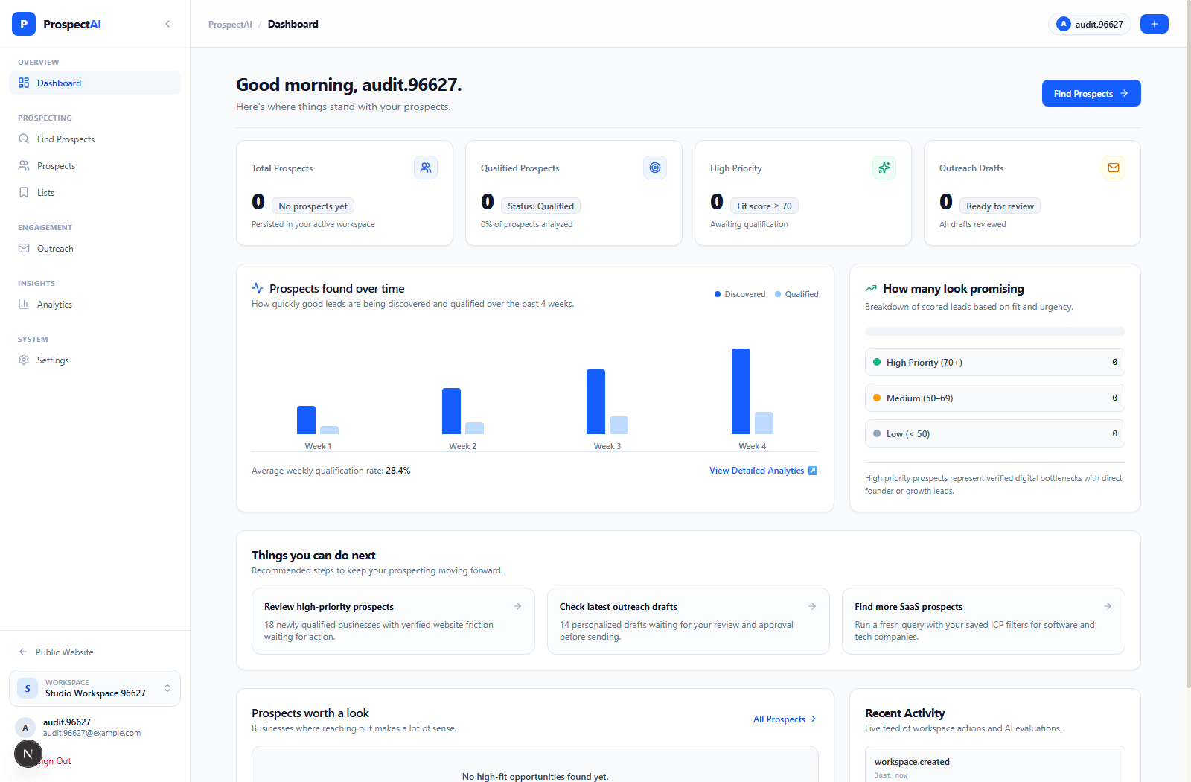Click the Find Prospects button

pos(1091,93)
